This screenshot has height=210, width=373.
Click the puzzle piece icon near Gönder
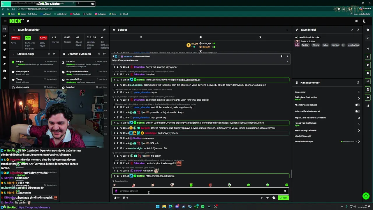point(274,198)
